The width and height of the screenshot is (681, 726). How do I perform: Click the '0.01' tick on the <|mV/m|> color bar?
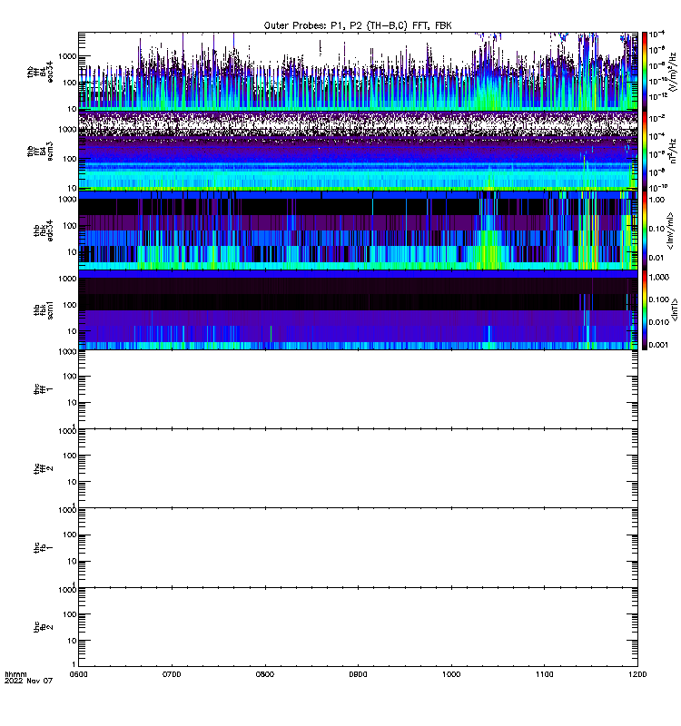[x=656, y=258]
